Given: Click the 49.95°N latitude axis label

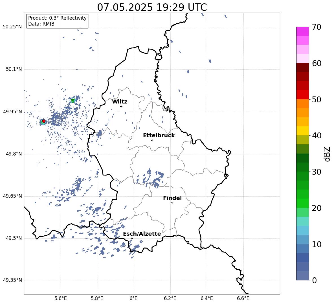Looking at the screenshot, I should [12, 112].
